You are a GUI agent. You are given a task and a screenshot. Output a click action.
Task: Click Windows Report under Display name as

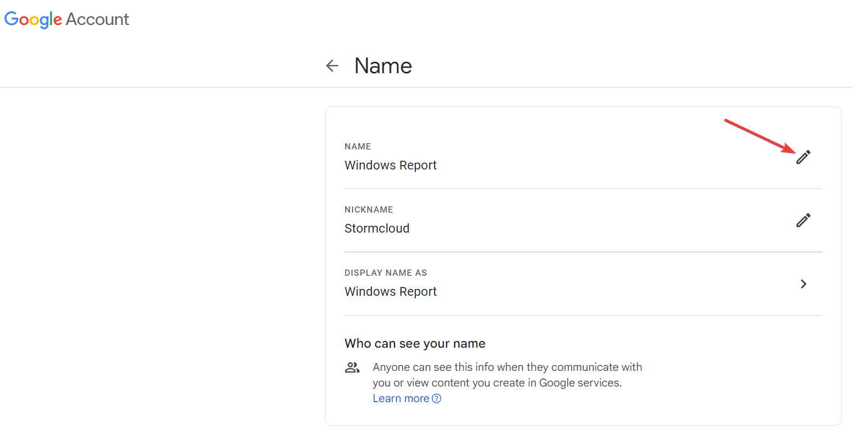pyautogui.click(x=390, y=291)
